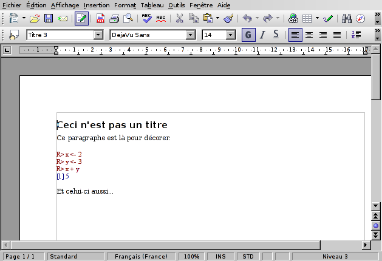Toggle bold (G) formatting
382x261 pixels.
click(248, 35)
